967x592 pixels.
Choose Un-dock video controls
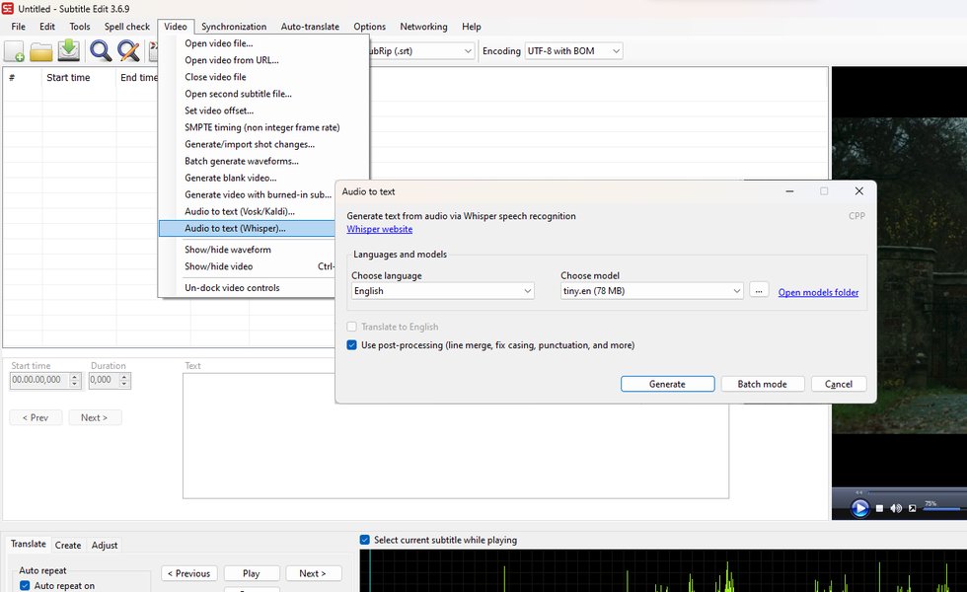point(247,288)
